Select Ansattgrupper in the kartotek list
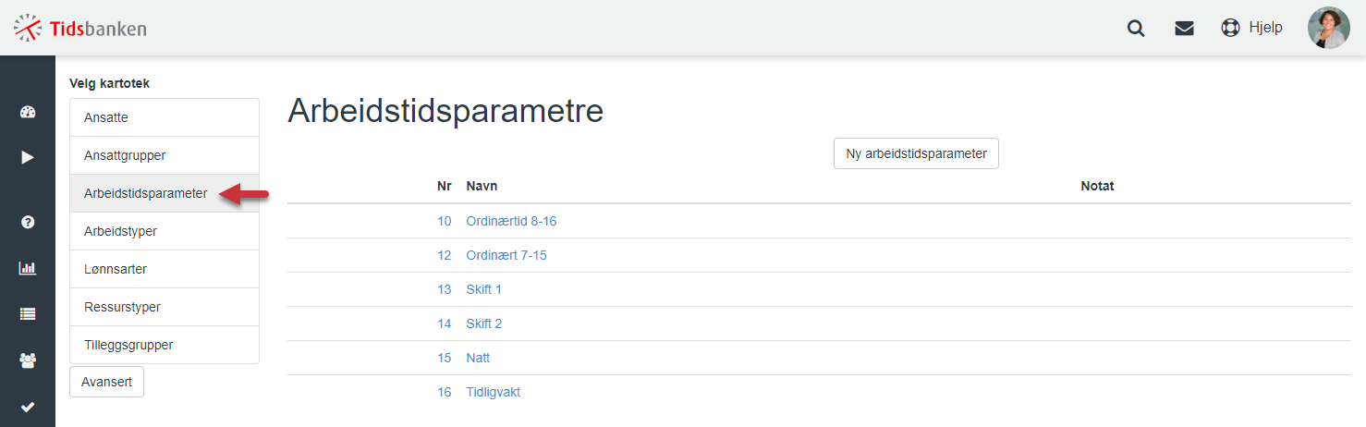This screenshot has height=427, width=1366. [x=165, y=155]
